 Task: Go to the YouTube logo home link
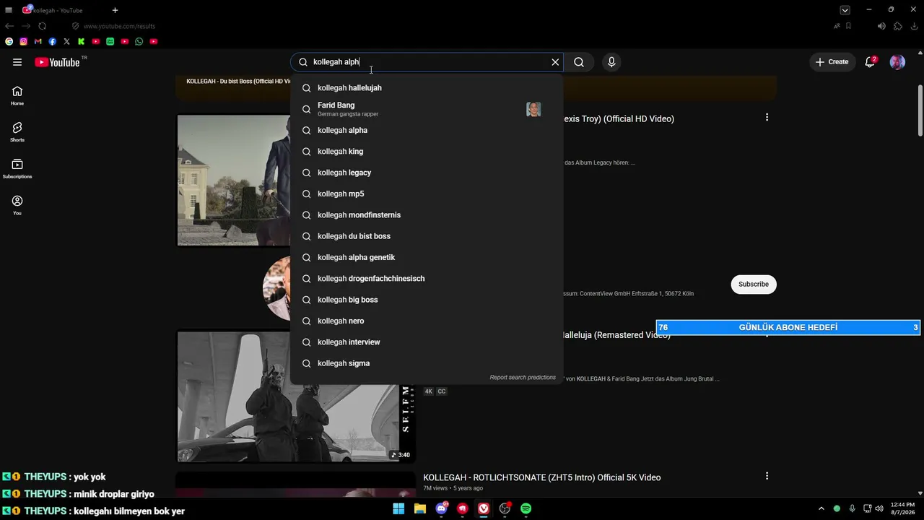click(x=57, y=62)
